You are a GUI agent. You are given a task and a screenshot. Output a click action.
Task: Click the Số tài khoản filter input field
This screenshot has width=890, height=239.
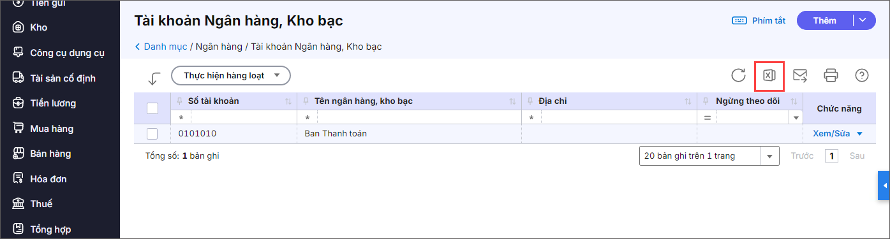coord(244,118)
